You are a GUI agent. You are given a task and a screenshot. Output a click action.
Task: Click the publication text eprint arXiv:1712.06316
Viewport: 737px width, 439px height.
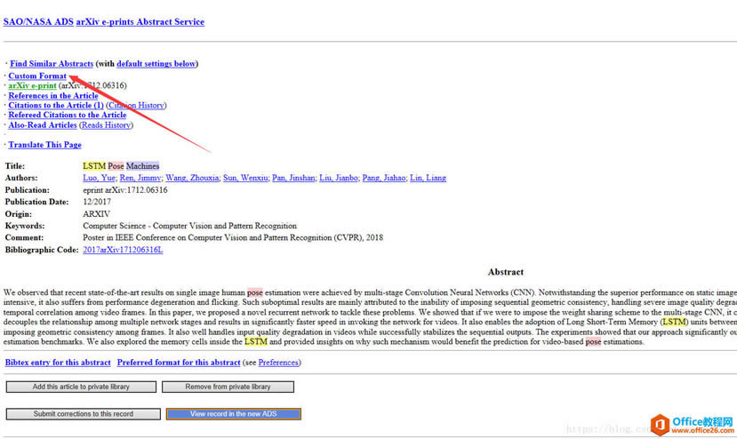(125, 190)
